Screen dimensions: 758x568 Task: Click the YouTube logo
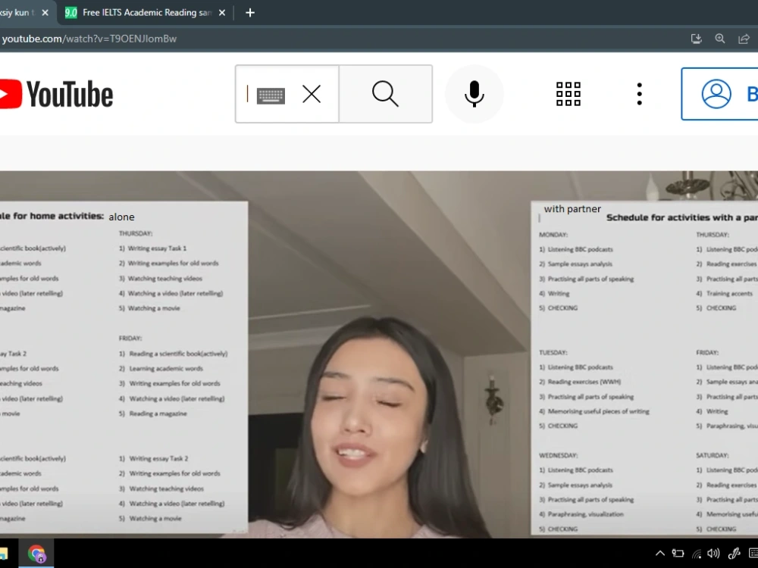point(57,94)
